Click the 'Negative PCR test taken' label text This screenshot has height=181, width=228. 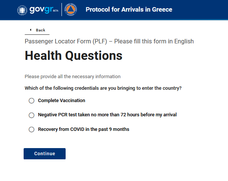[x=107, y=115]
